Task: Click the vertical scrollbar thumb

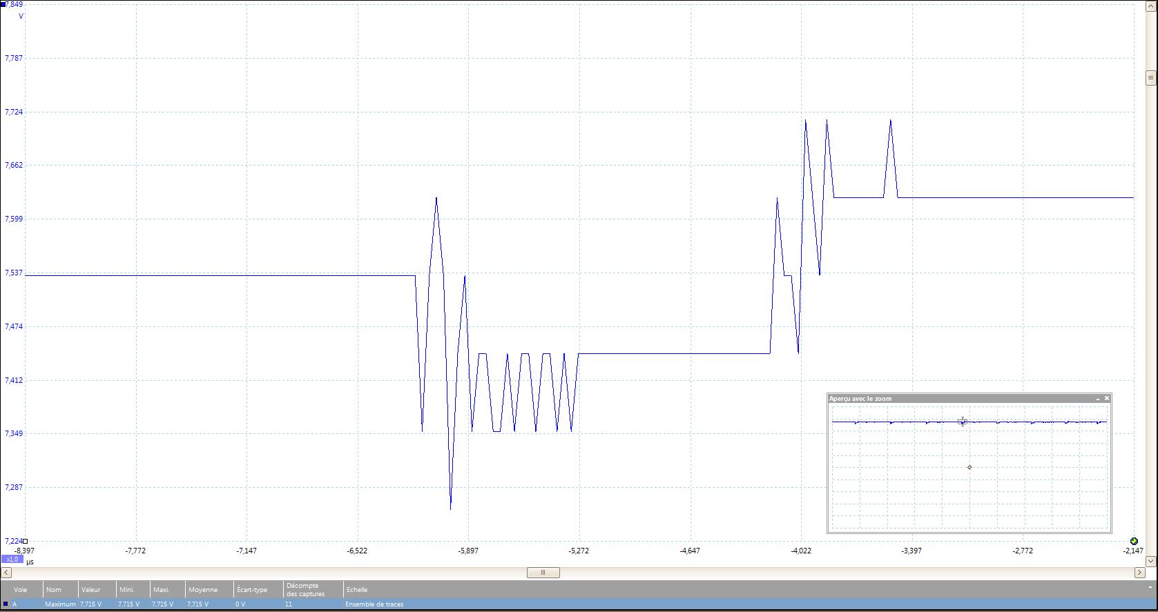Action: coord(1150,77)
